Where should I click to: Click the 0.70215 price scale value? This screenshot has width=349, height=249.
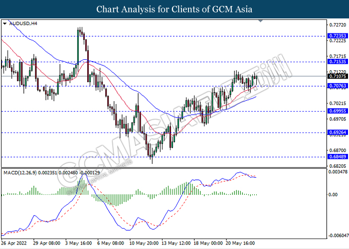[x=338, y=104]
